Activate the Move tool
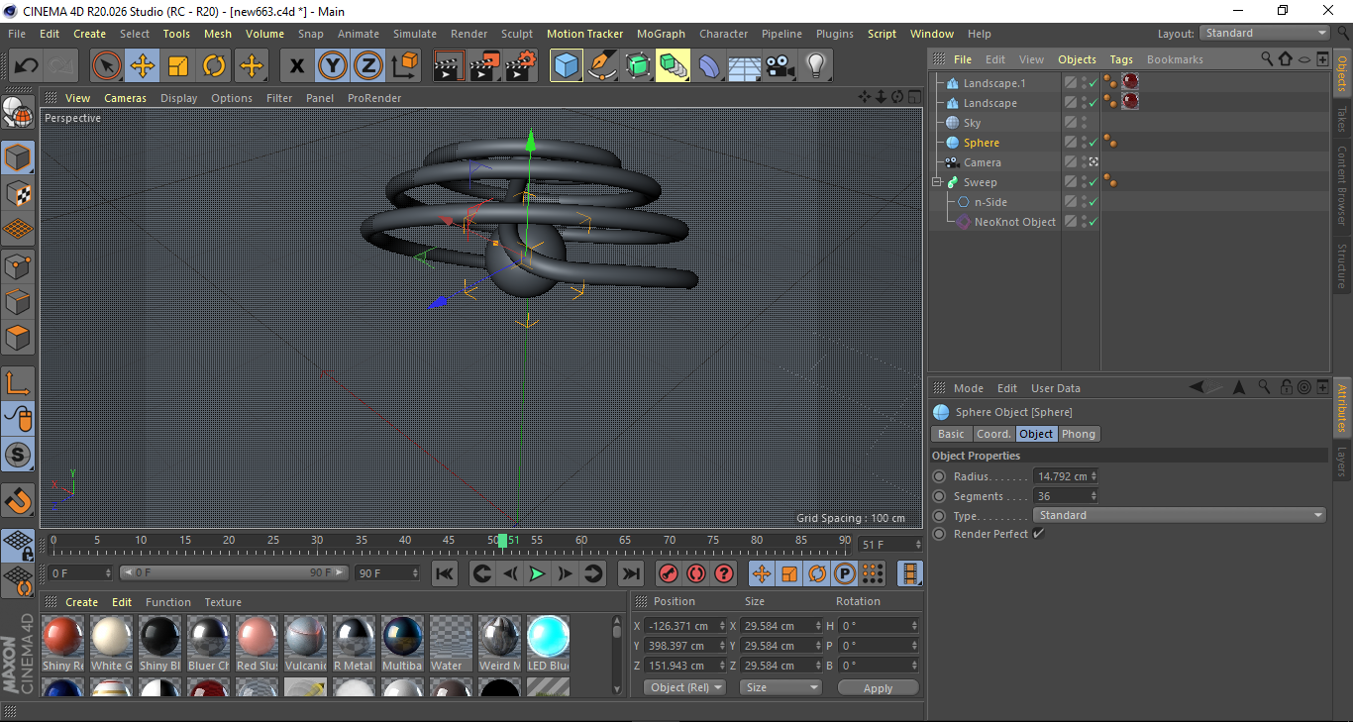Screen dimensions: 1353x722 click(x=143, y=66)
